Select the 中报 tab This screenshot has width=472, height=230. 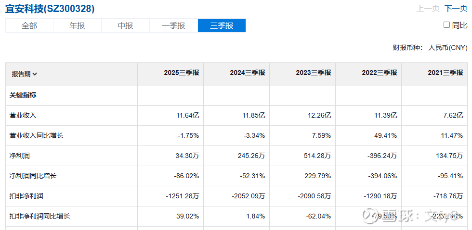125,26
